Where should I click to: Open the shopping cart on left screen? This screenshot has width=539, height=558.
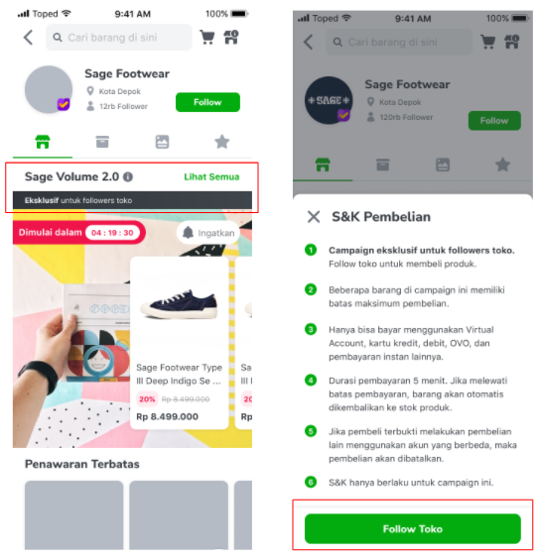pos(207,37)
